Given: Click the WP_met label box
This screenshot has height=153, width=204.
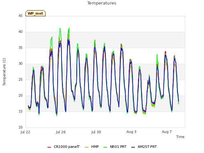Looking at the screenshot, I should pos(35,13).
